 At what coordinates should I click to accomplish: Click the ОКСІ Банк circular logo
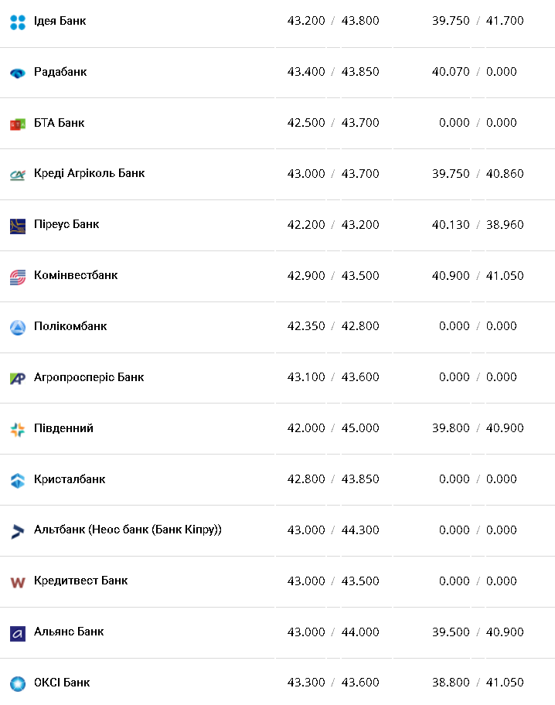[18, 684]
